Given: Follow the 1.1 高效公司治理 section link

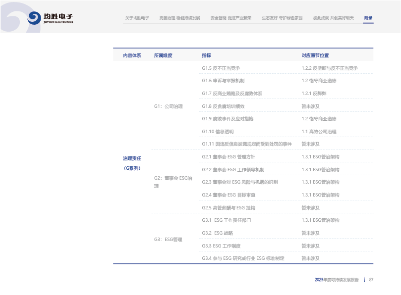Looking at the screenshot, I should [x=319, y=132].
